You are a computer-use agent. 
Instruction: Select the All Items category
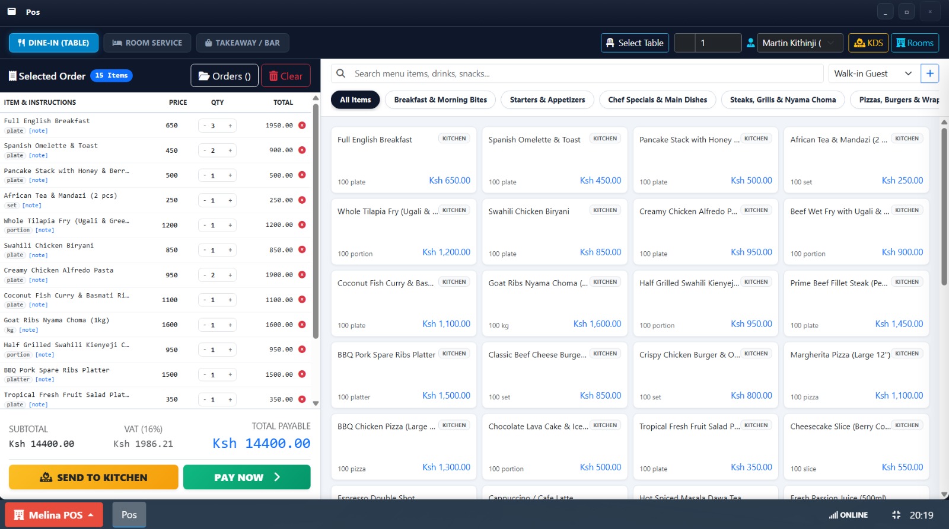[355, 100]
